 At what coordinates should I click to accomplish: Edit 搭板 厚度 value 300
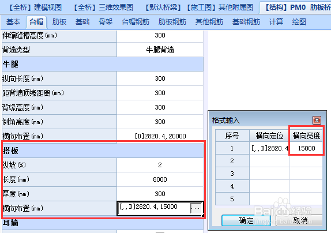coord(160,194)
